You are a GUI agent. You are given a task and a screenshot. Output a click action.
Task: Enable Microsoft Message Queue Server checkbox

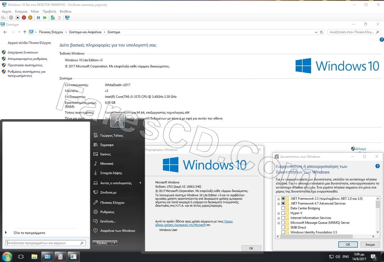283,223
